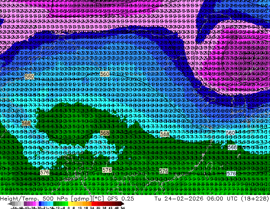Click the '12' legend scale value

click(80, 208)
